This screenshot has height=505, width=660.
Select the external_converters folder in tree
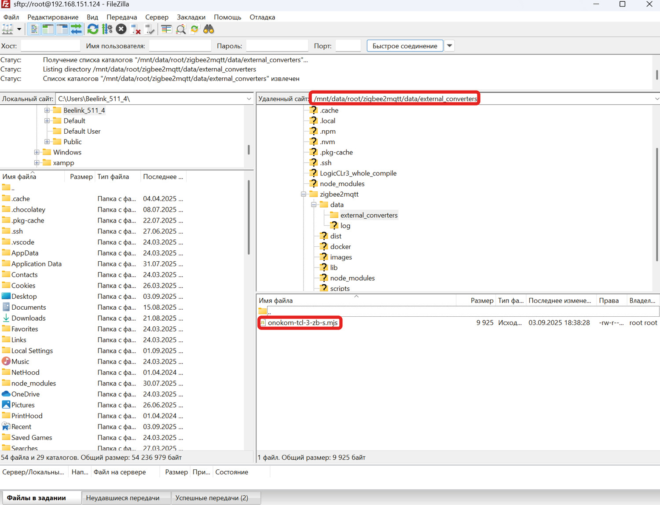[369, 215]
